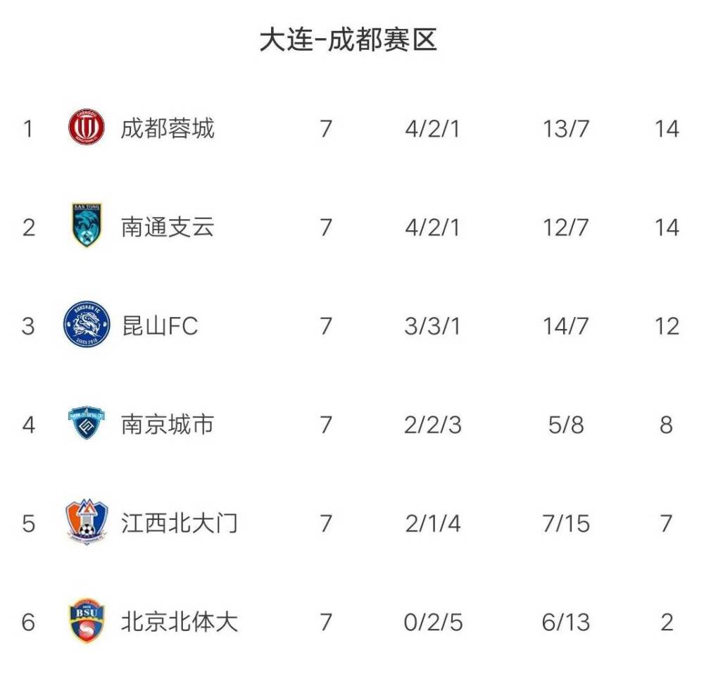Click the Beijing BSU shield logo
The width and height of the screenshot is (704, 679).
[x=87, y=621]
